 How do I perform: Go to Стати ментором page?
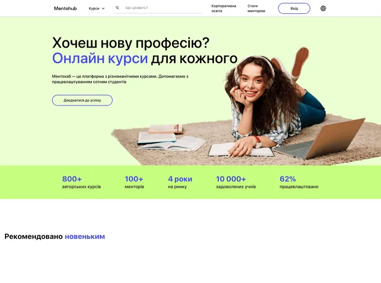[x=256, y=8]
